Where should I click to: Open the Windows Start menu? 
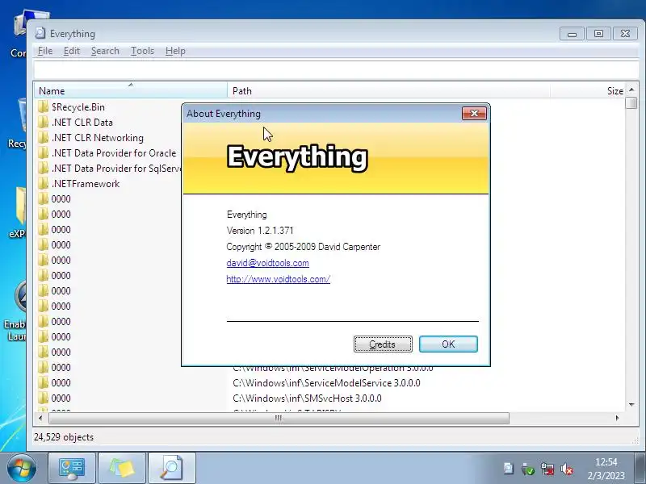[22, 468]
